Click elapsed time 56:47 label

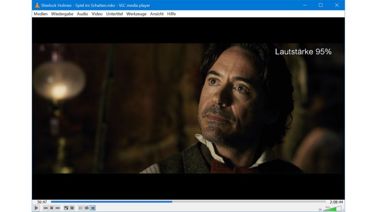[x=42, y=202]
